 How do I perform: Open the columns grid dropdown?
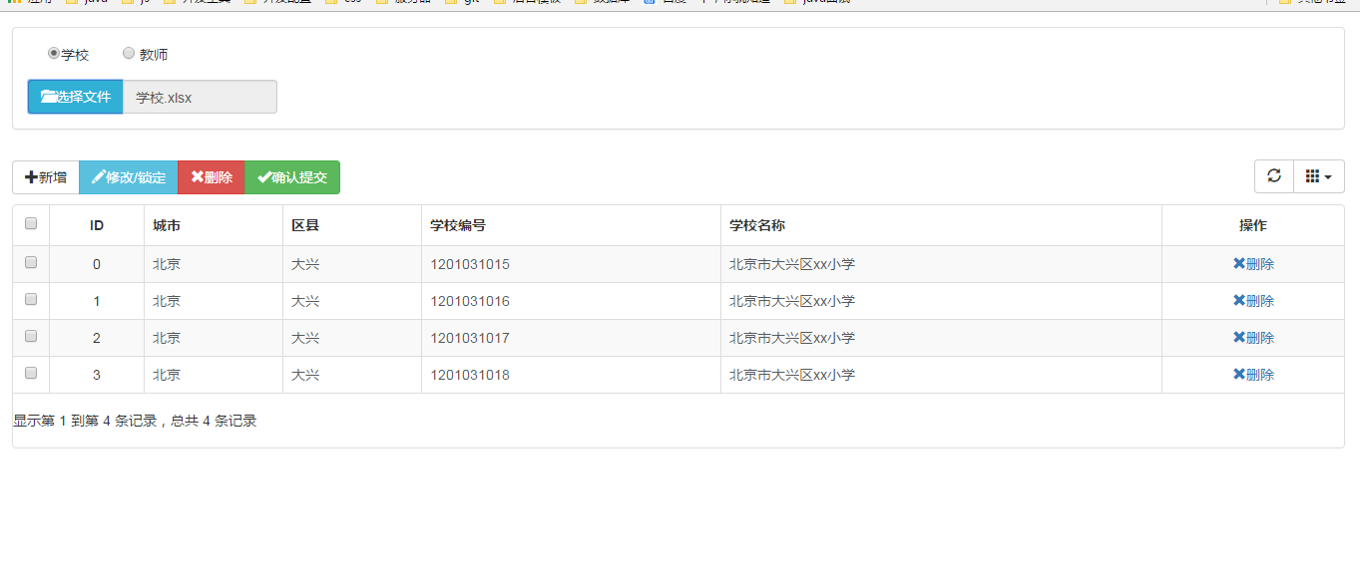coord(1319,176)
